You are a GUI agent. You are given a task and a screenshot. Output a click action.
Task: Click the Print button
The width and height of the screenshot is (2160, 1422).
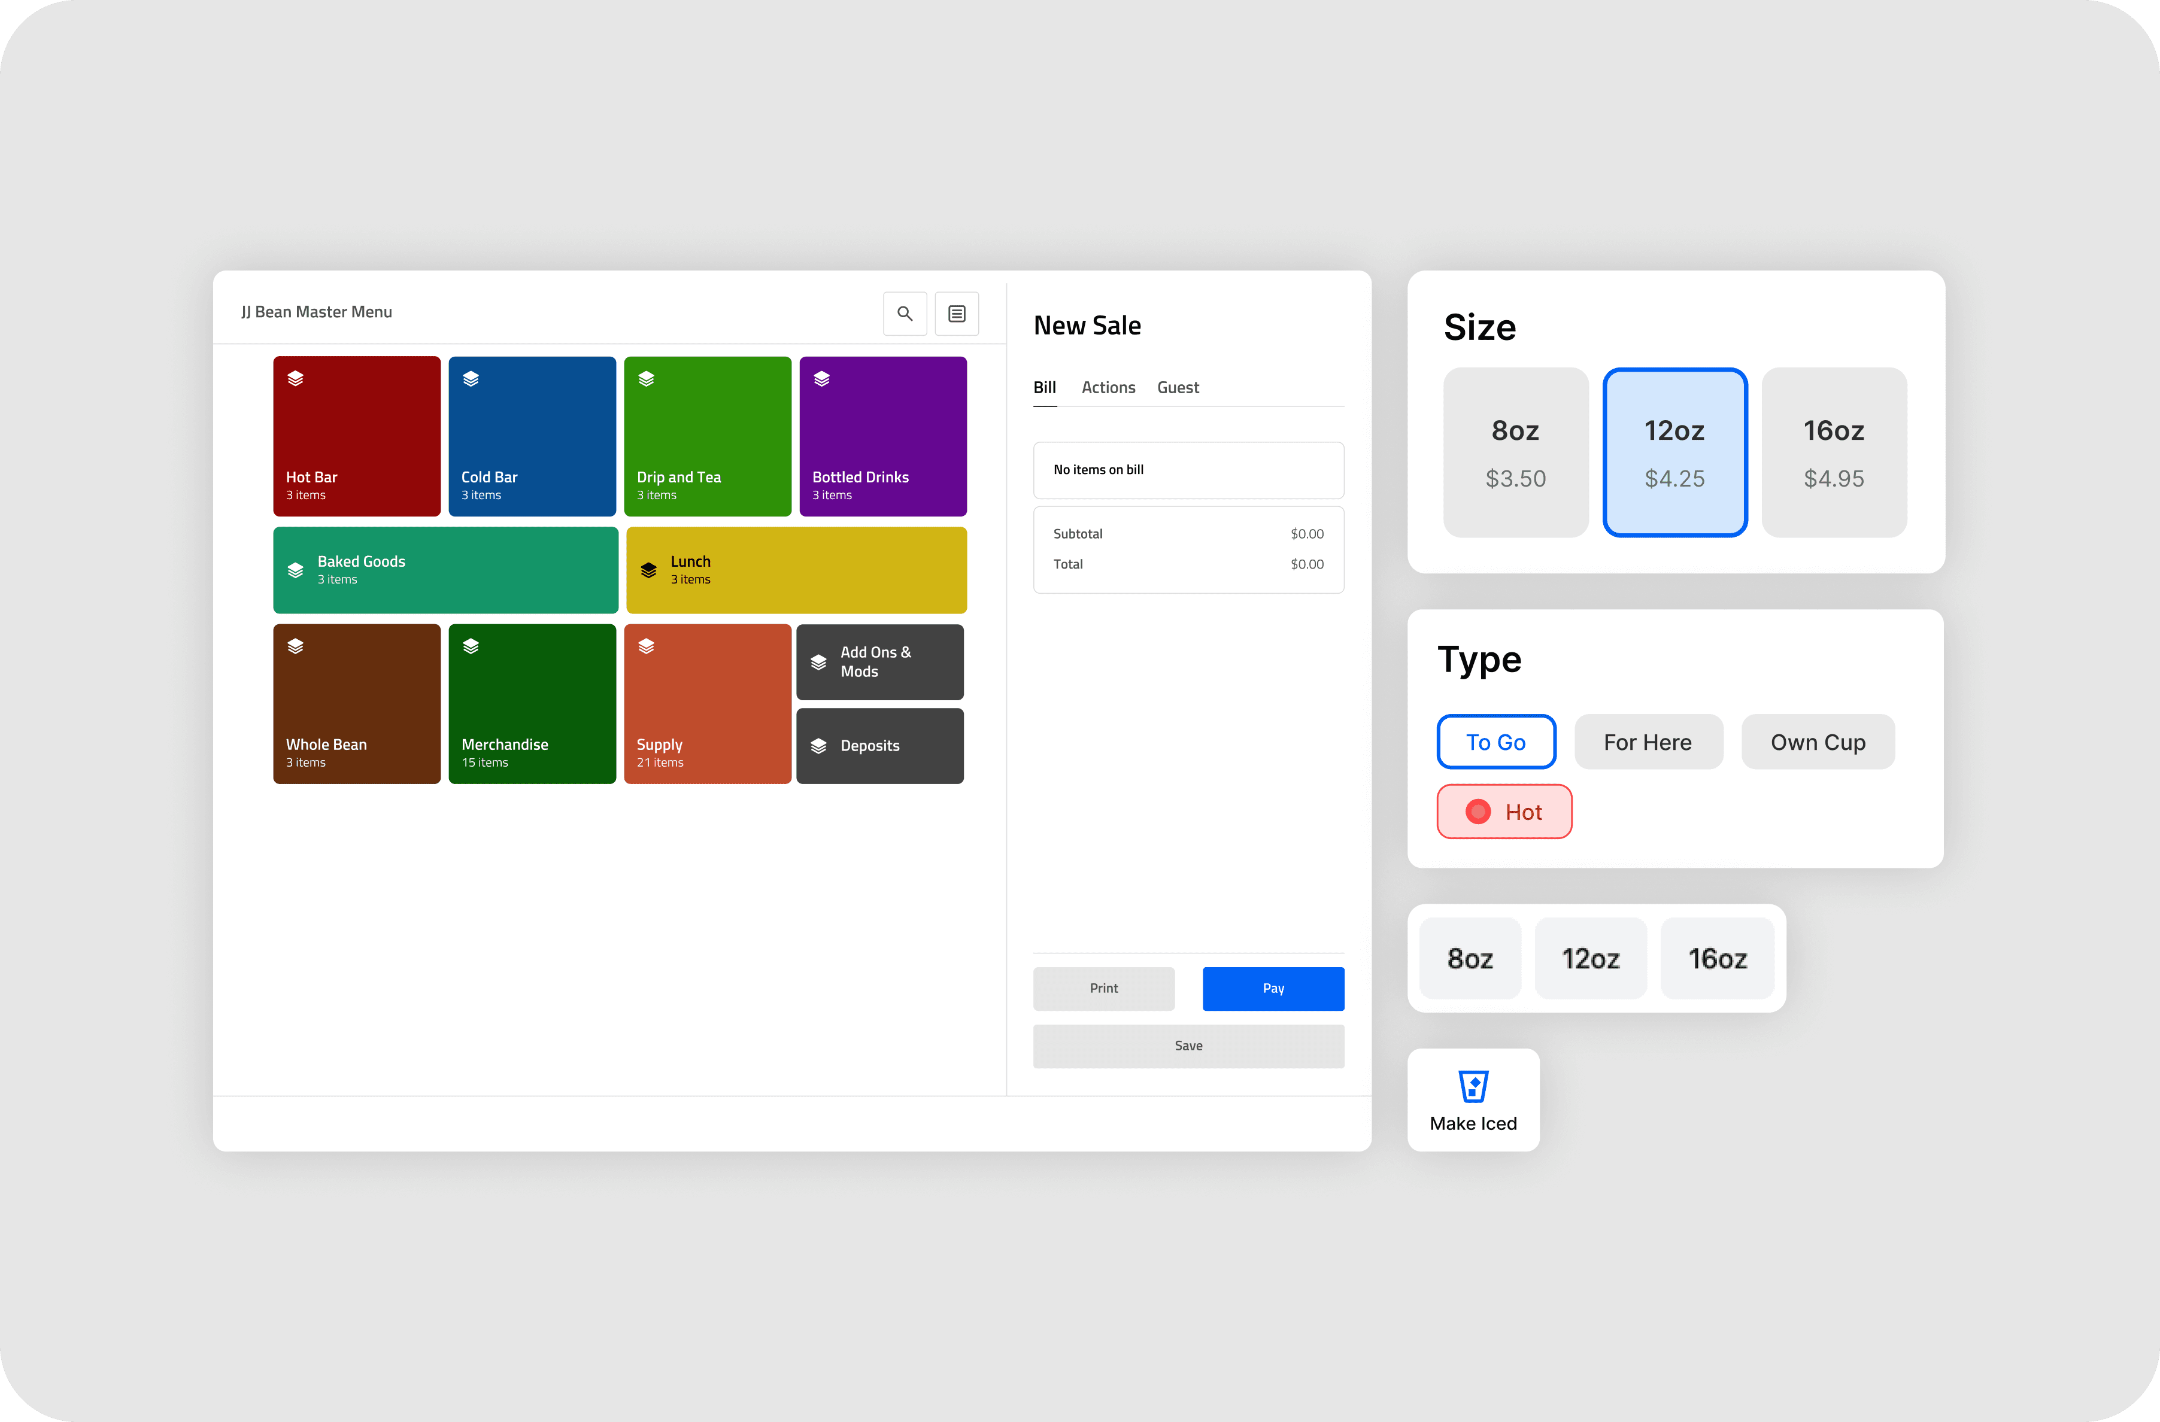pos(1103,988)
